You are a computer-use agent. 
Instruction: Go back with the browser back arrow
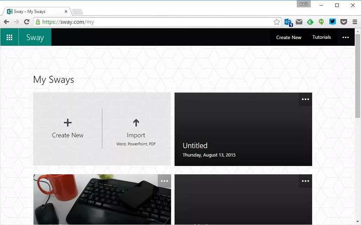(x=6, y=22)
